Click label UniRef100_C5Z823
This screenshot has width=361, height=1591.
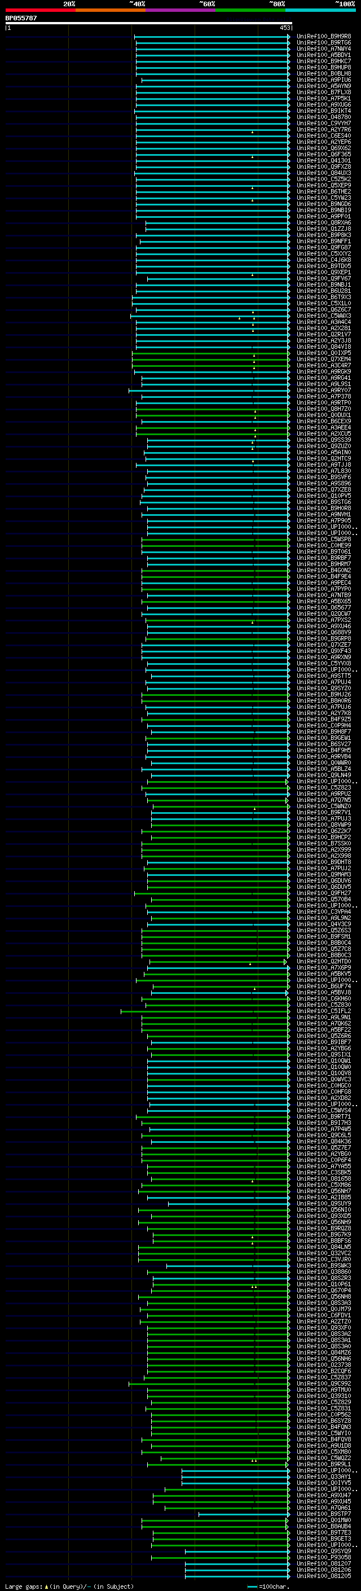tap(324, 787)
